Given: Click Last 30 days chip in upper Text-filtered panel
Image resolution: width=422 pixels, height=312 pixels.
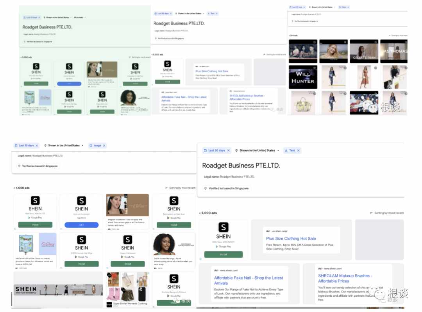Looking at the screenshot, I should [163, 13].
